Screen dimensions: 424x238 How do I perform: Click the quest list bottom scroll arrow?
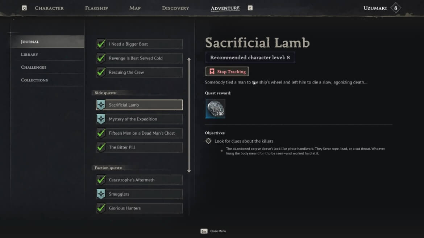(x=189, y=170)
